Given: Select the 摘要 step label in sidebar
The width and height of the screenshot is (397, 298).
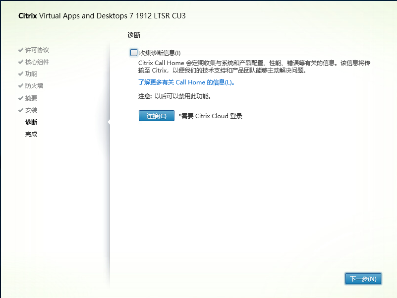Looking at the screenshot, I should click(31, 98).
